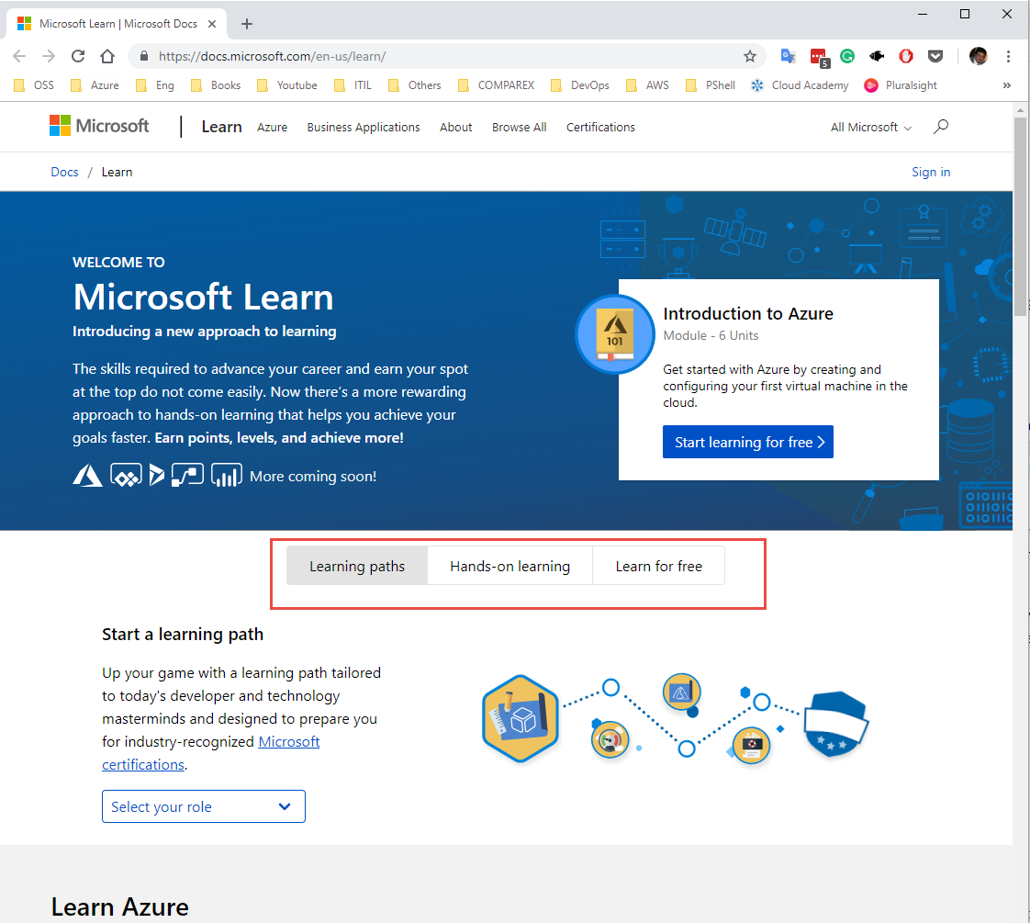Screen dimensions: 1030x923
Task: Click the Microsoft logo in the header
Action: click(99, 126)
